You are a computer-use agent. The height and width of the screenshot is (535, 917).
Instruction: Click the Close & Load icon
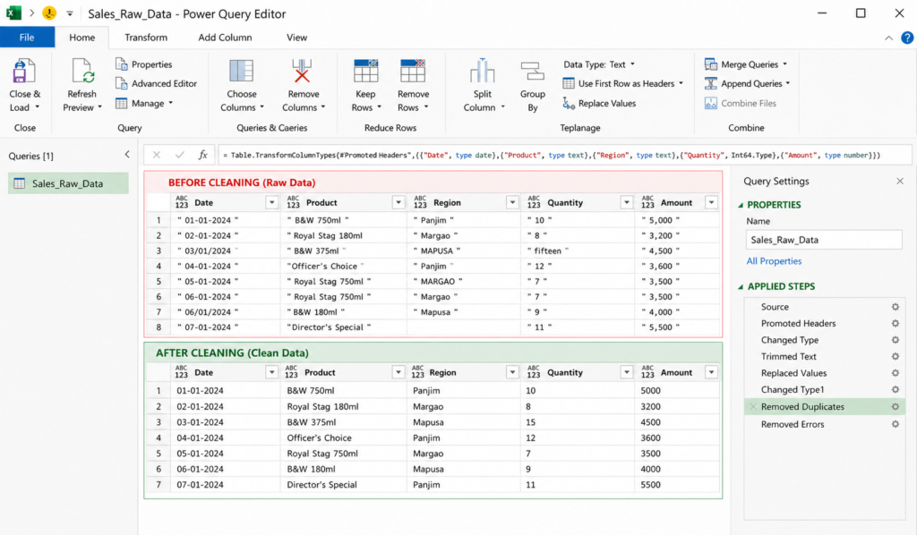[x=23, y=72]
